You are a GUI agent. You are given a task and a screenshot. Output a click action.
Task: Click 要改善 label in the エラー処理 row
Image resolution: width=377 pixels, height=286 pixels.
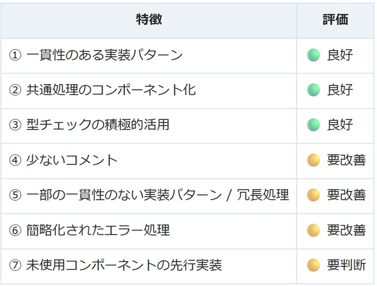pyautogui.click(x=346, y=230)
